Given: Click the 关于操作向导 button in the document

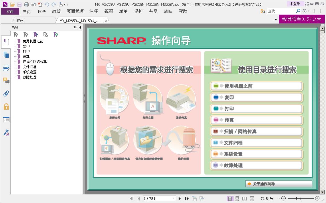Looking at the screenshot, I should pyautogui.click(x=279, y=184).
